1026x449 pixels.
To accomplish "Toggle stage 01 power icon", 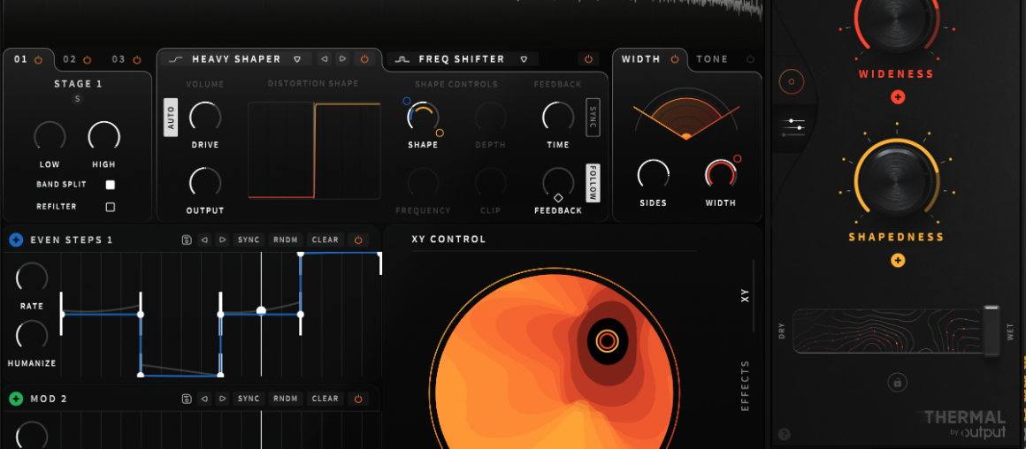I will [x=38, y=59].
